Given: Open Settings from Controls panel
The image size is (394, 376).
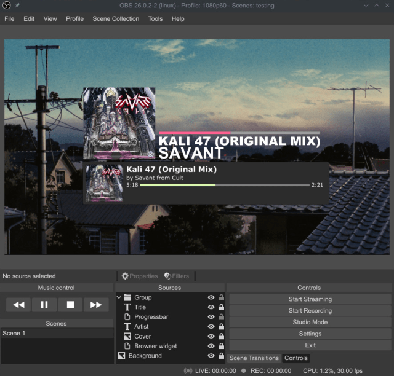Looking at the screenshot, I should click(310, 334).
